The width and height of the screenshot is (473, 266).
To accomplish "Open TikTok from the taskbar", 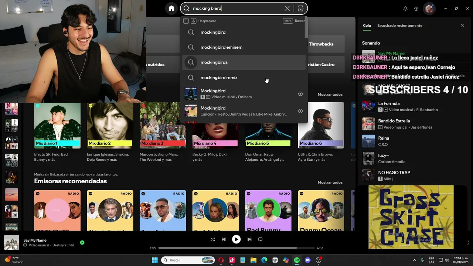I will (232, 260).
